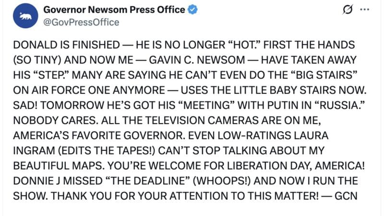Viewport: 384px width, 216px height.
Task: Click the phrase GAVIN C. NEWSOM in the post
Action: (197, 60)
